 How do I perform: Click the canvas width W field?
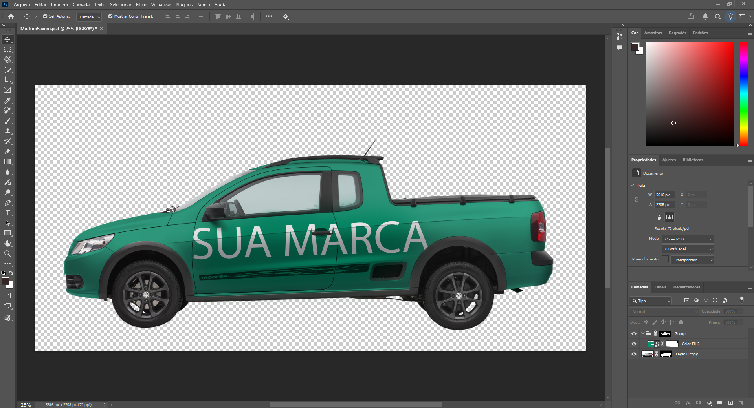(x=664, y=195)
